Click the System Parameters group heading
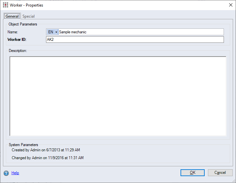This screenshot has width=236, height=183. 24,145
